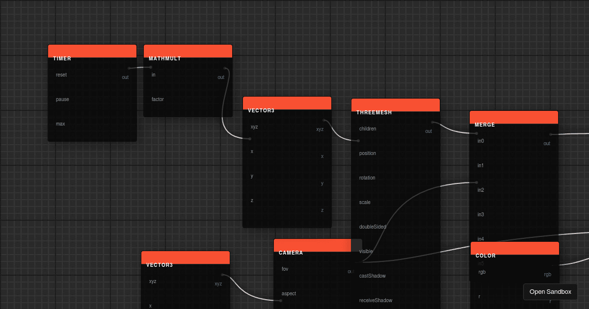Select the COLOR node header
This screenshot has height=309, width=589.
(x=514, y=248)
